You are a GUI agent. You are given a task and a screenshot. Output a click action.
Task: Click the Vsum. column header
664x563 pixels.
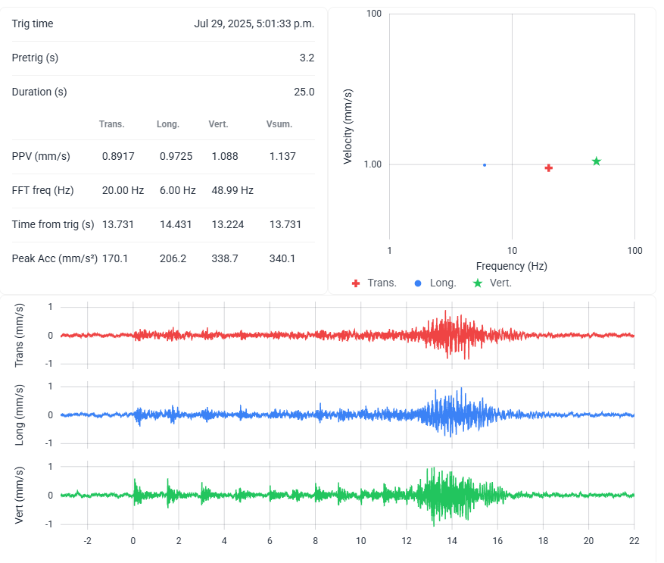click(279, 124)
